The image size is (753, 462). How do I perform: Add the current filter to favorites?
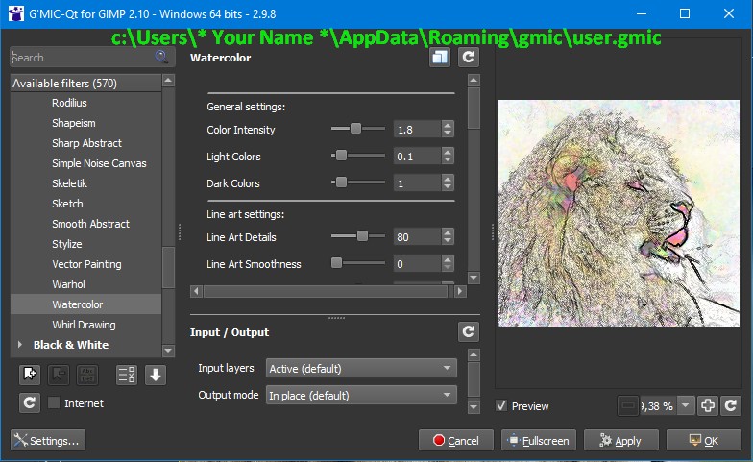click(30, 375)
